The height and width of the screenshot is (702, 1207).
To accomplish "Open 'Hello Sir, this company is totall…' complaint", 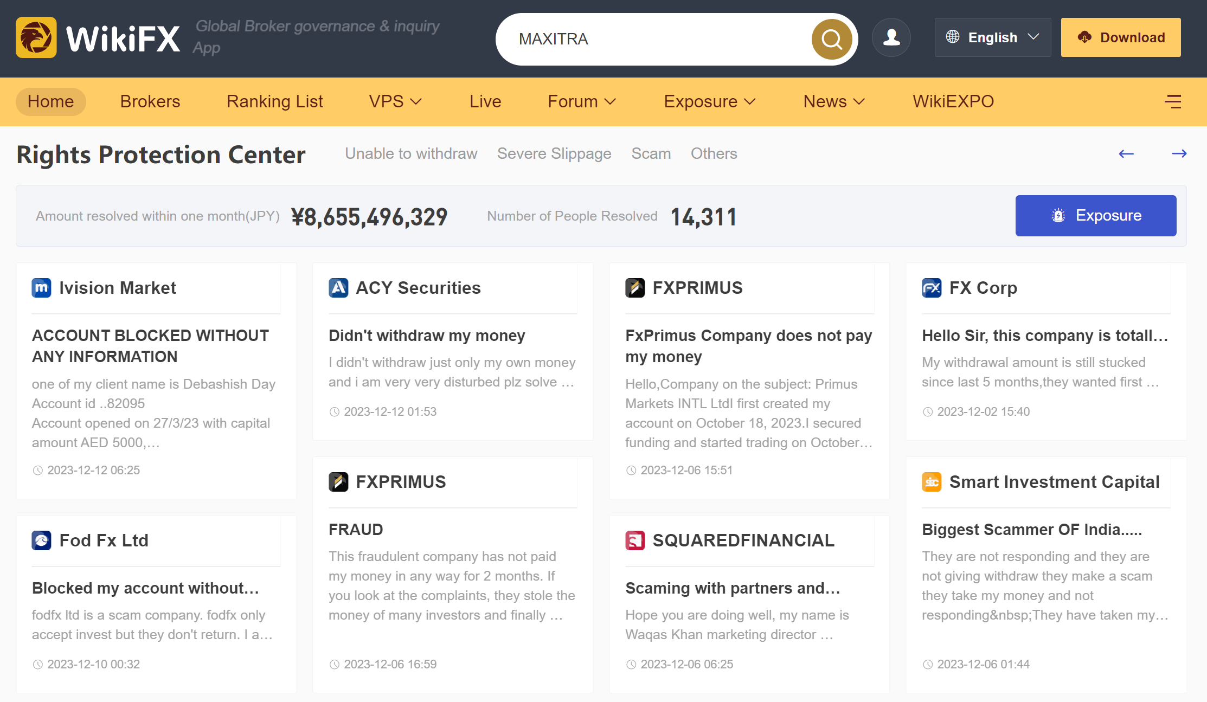I will pos(1045,336).
